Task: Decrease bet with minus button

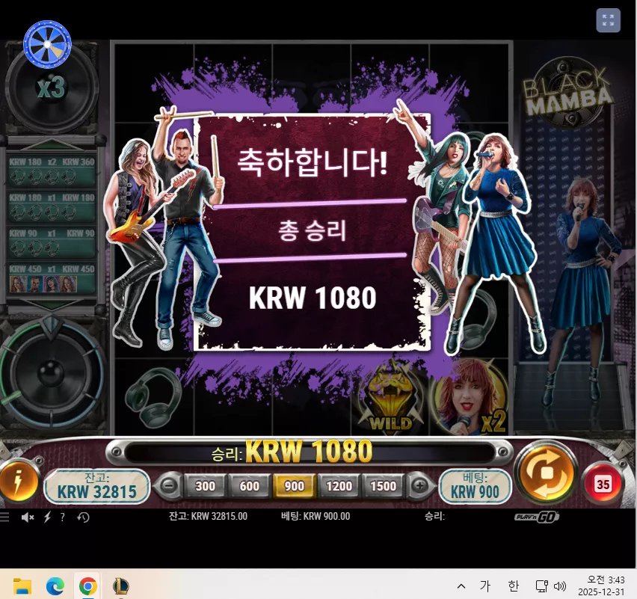Action: pyautogui.click(x=167, y=485)
